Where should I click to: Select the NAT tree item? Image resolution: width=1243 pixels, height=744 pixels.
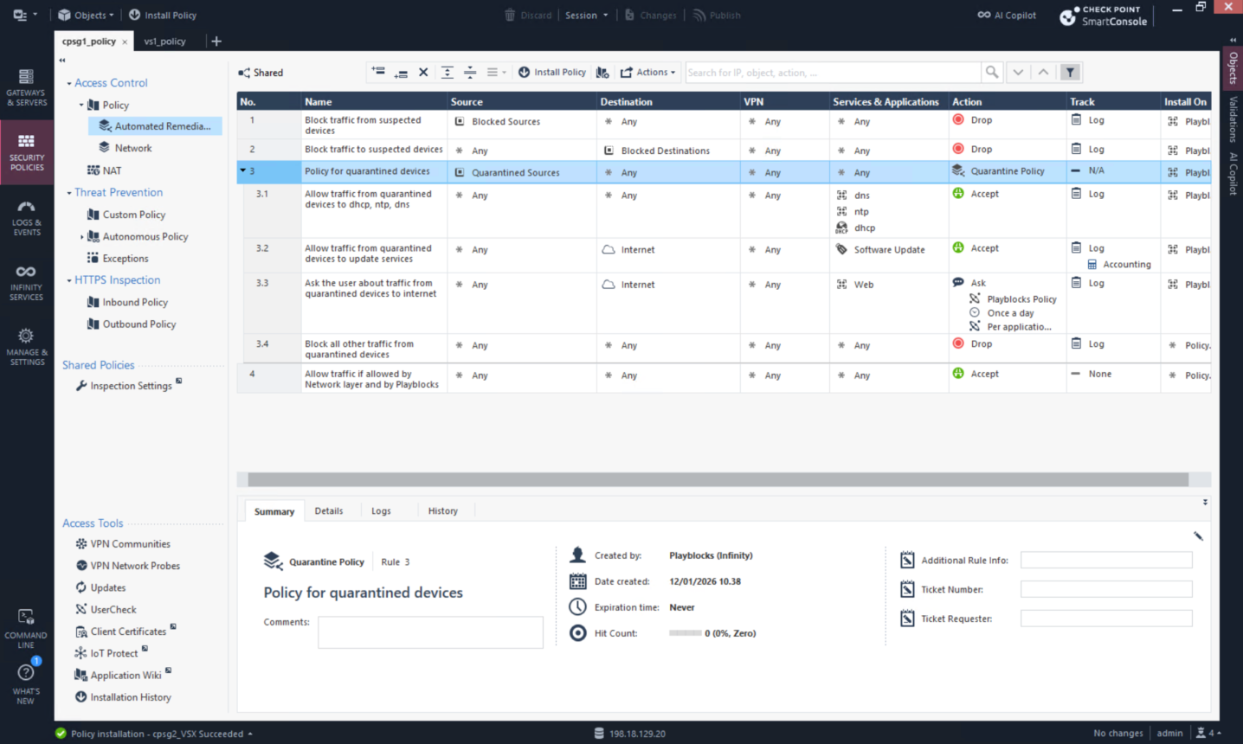[112, 170]
